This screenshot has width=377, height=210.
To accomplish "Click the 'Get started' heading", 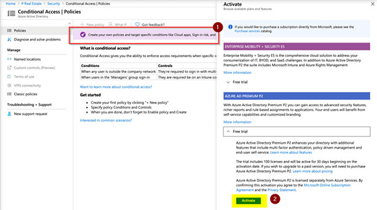I will point(90,95).
